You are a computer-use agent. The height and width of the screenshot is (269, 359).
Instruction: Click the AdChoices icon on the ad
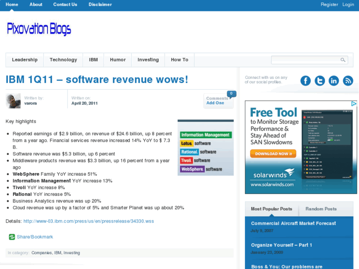(x=354, y=104)
